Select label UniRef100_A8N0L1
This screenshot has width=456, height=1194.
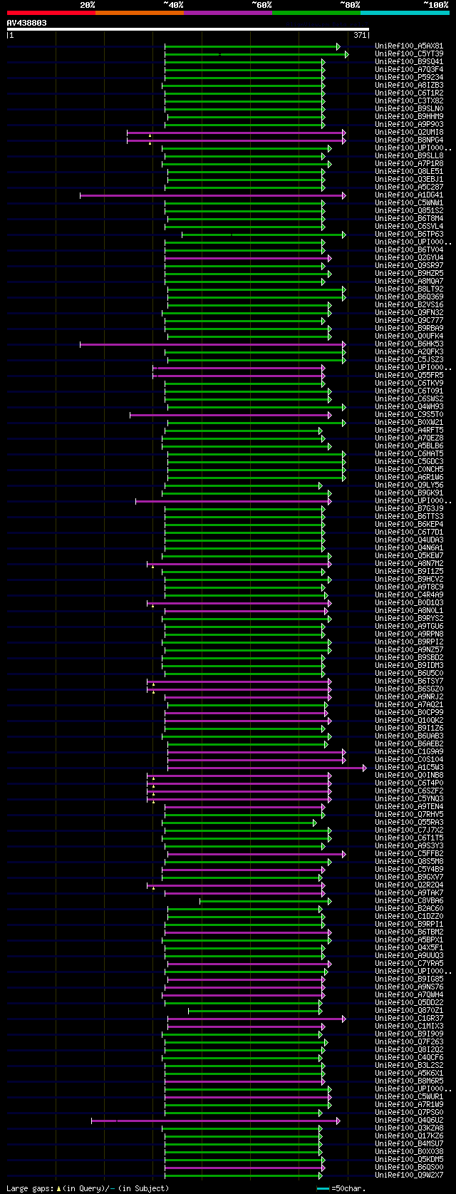pyautogui.click(x=409, y=611)
